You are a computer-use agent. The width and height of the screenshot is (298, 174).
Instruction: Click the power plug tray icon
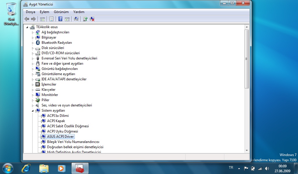click(x=253, y=168)
